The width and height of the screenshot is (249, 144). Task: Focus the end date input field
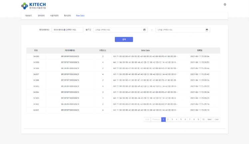tap(183, 30)
